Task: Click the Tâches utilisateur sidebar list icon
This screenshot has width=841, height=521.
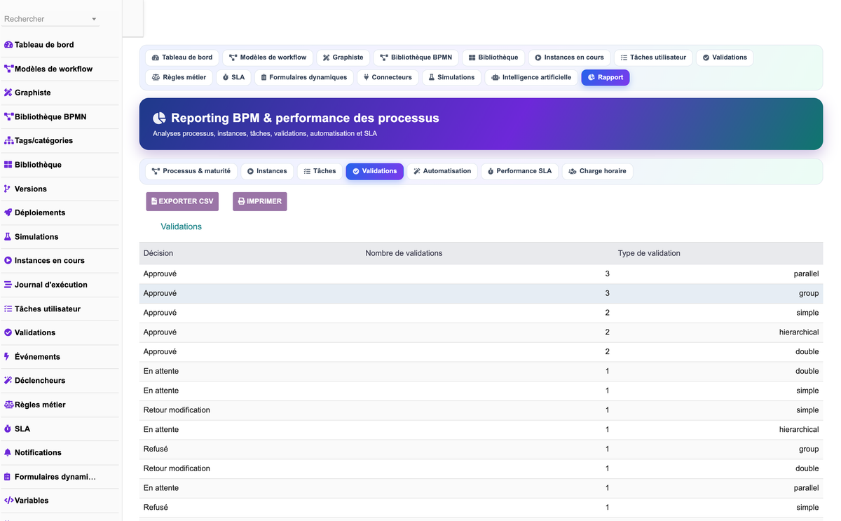Action: tap(8, 309)
